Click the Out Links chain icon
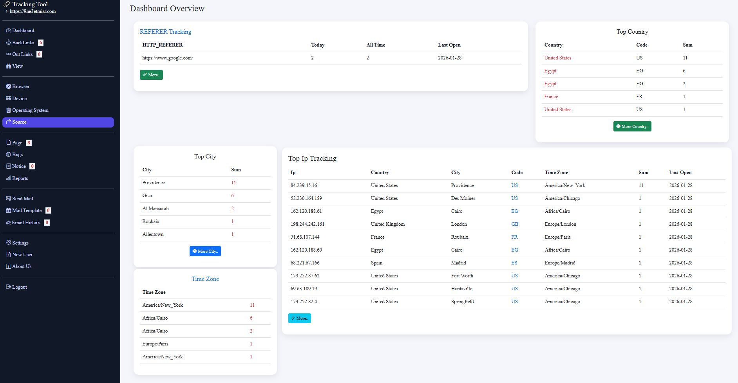 (x=9, y=54)
